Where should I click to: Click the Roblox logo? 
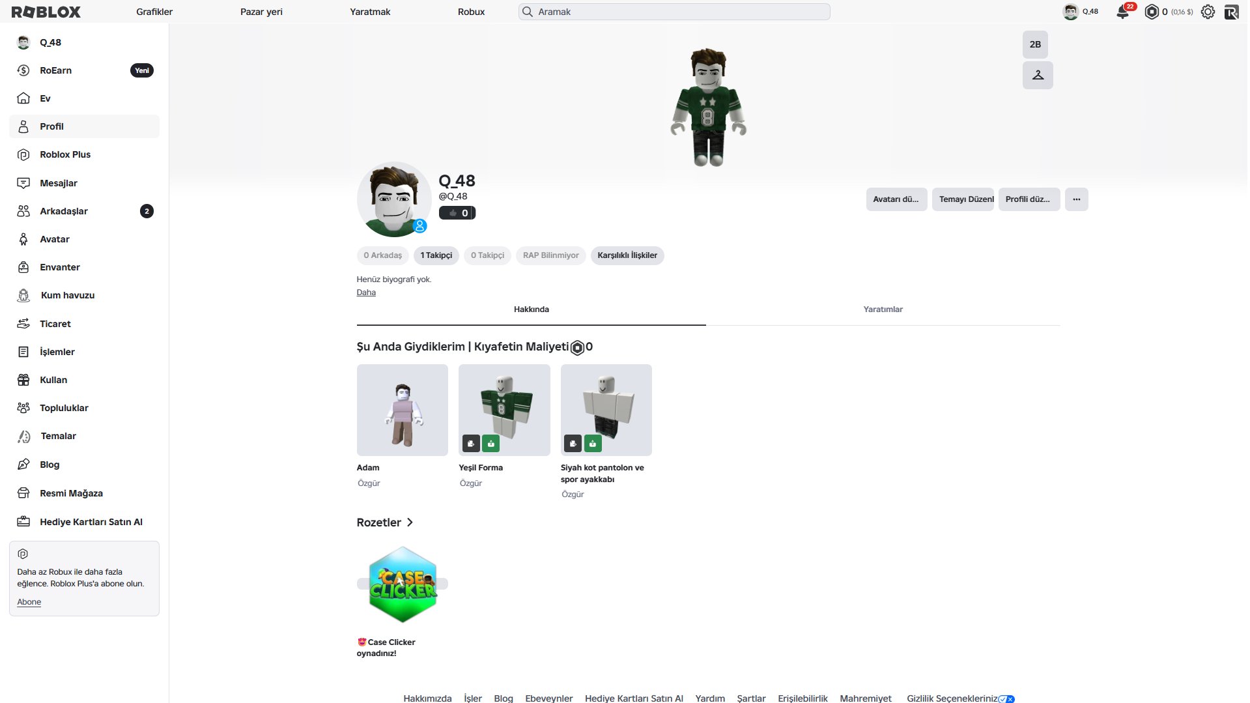pos(46,12)
